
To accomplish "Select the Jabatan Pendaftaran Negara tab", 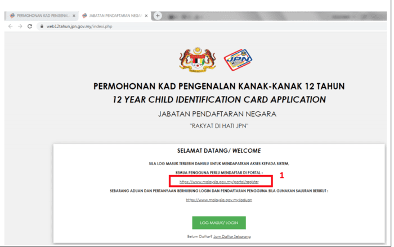I will pos(115,16).
